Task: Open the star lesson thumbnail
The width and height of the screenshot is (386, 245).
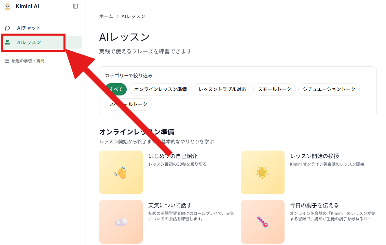Action: (262, 172)
